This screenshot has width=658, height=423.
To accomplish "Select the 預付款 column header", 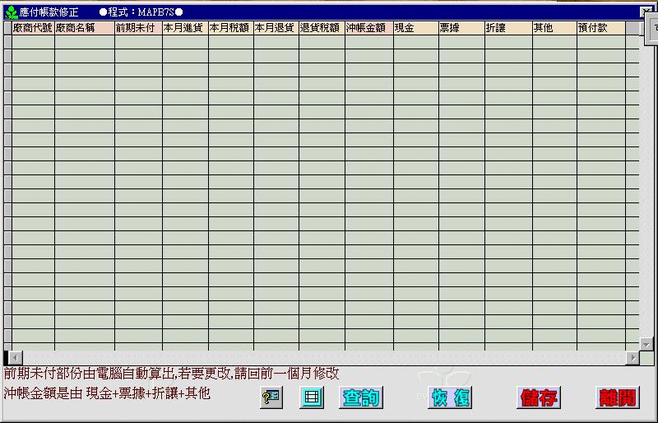I will tap(600, 28).
